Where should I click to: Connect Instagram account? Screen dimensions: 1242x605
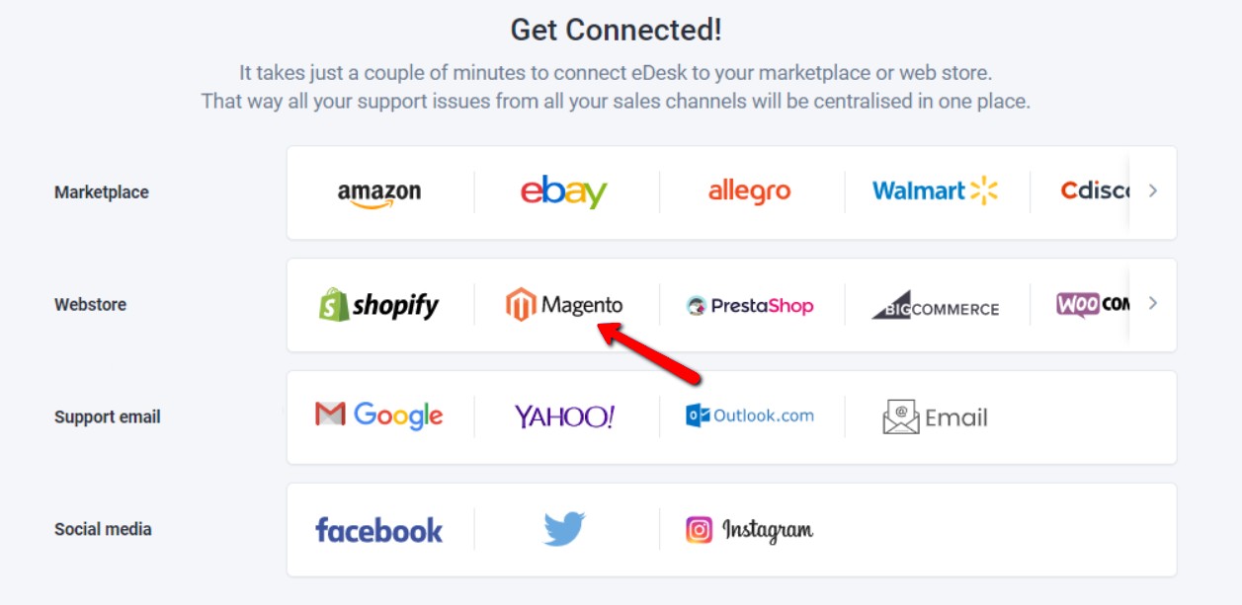(x=750, y=529)
